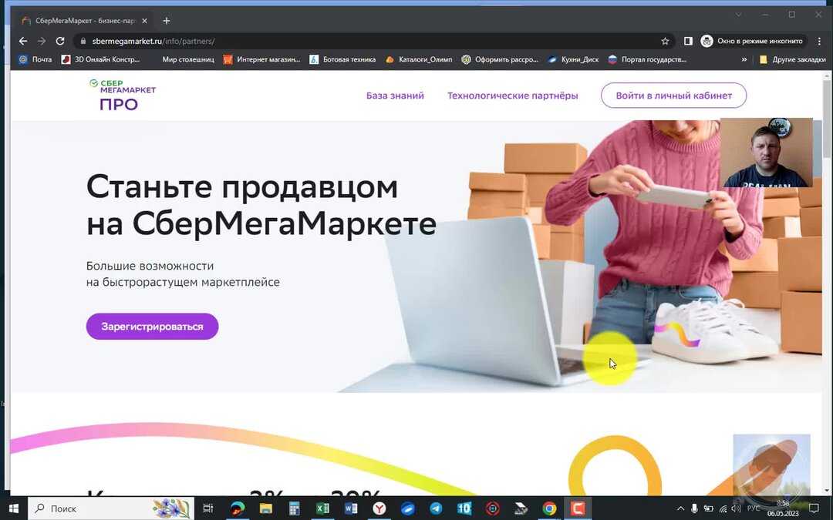
Task: Open the Оформить рассро... bookmark
Action: [500, 59]
